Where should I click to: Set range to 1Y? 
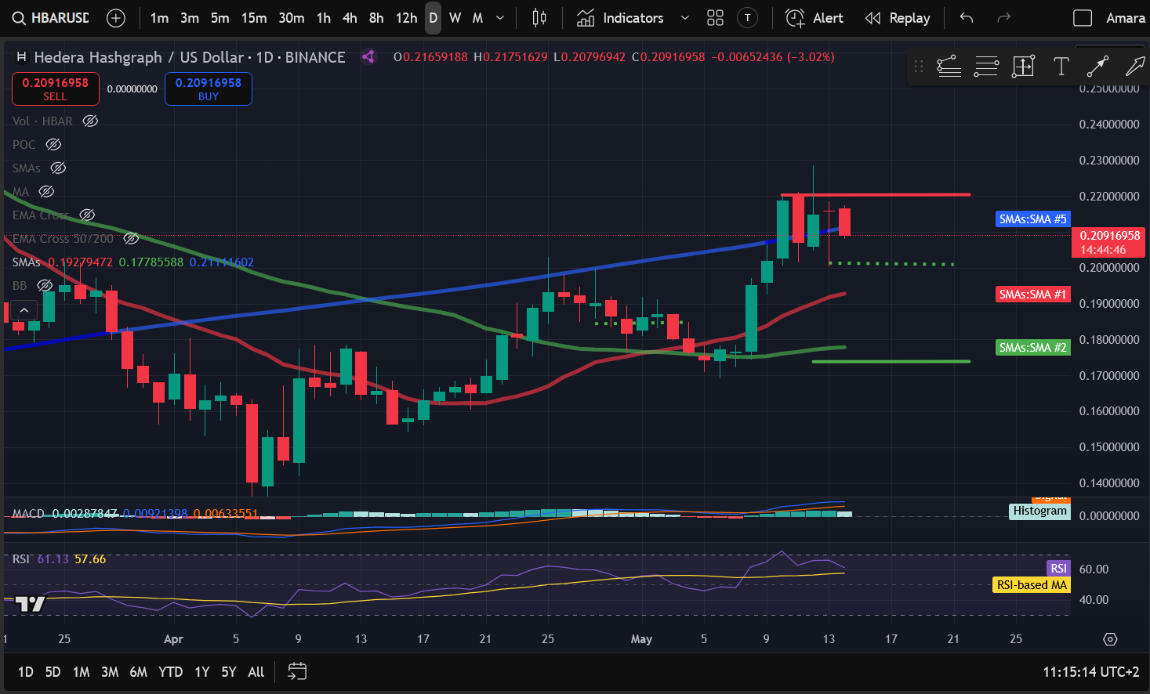pos(201,671)
